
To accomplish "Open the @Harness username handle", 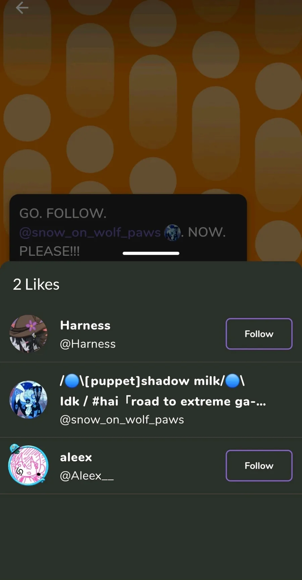I will pos(88,344).
